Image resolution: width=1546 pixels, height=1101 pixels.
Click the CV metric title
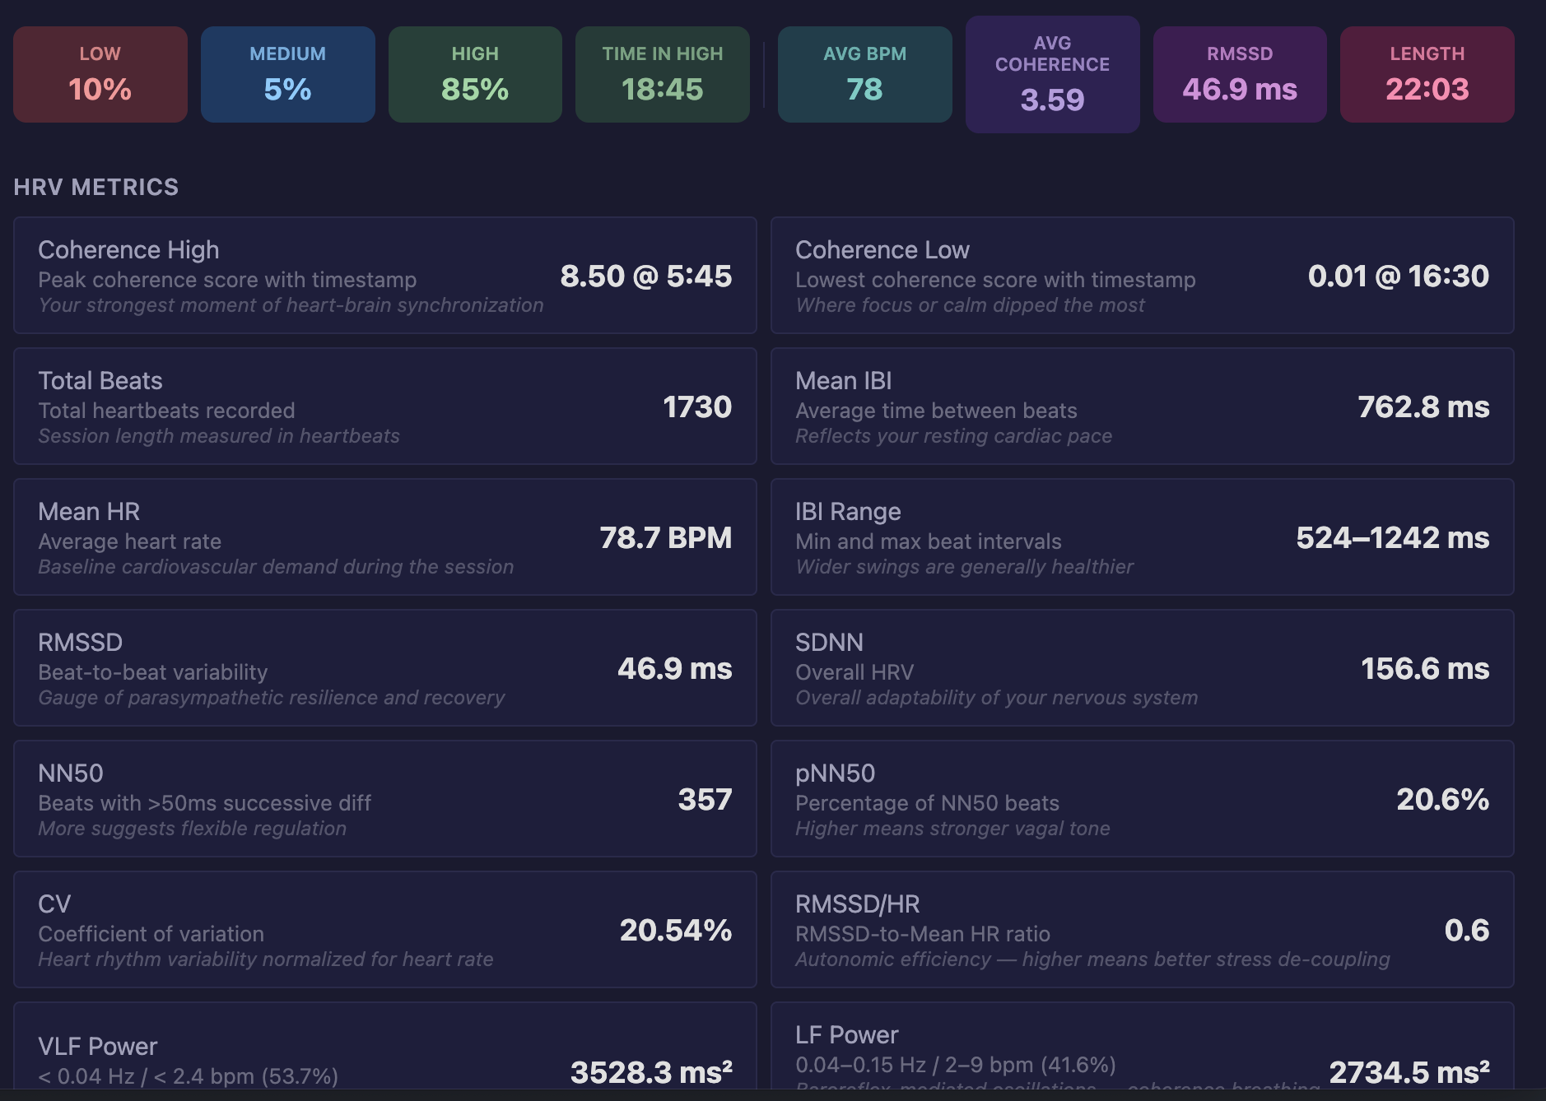click(x=54, y=904)
